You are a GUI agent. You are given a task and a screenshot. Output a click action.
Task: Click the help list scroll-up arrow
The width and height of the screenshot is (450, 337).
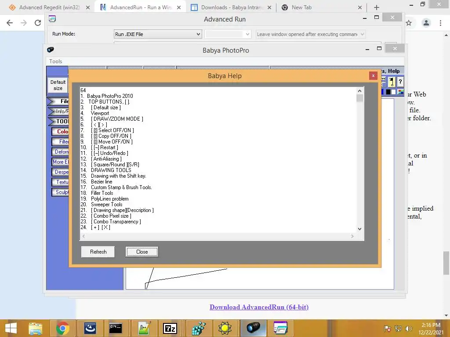(359, 91)
